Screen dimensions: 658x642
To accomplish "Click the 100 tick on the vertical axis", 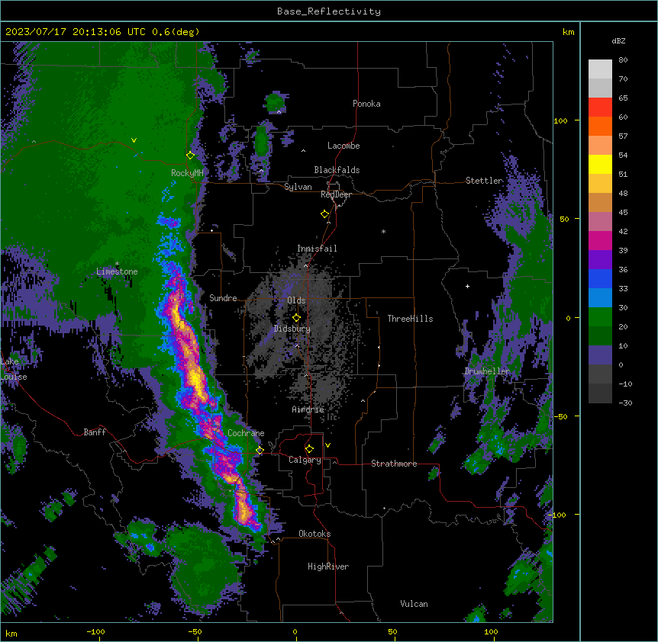I will coord(560,120).
